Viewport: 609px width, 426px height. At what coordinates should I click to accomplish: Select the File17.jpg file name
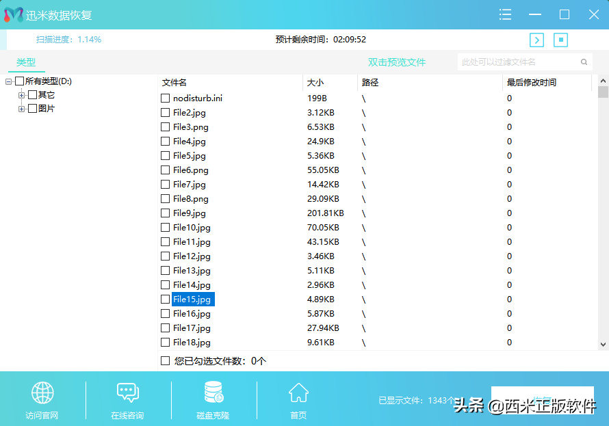click(x=192, y=328)
